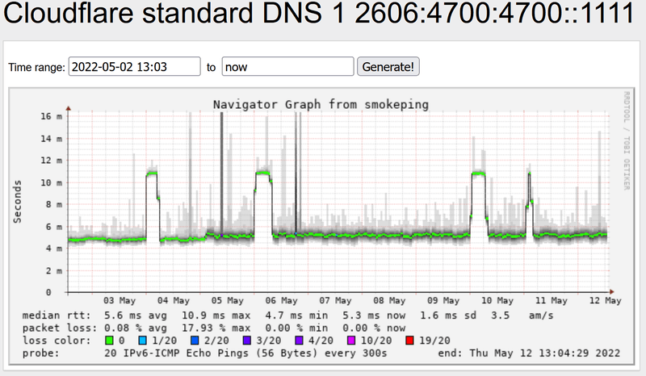Click the blue 2/20 loss color swatch
This screenshot has width=646, height=376.
point(195,340)
